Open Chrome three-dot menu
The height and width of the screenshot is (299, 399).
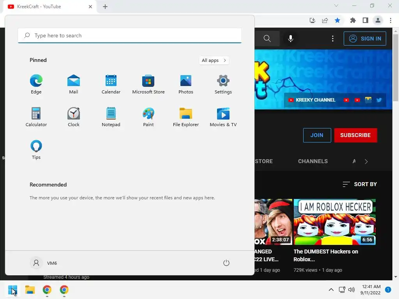[x=390, y=20]
